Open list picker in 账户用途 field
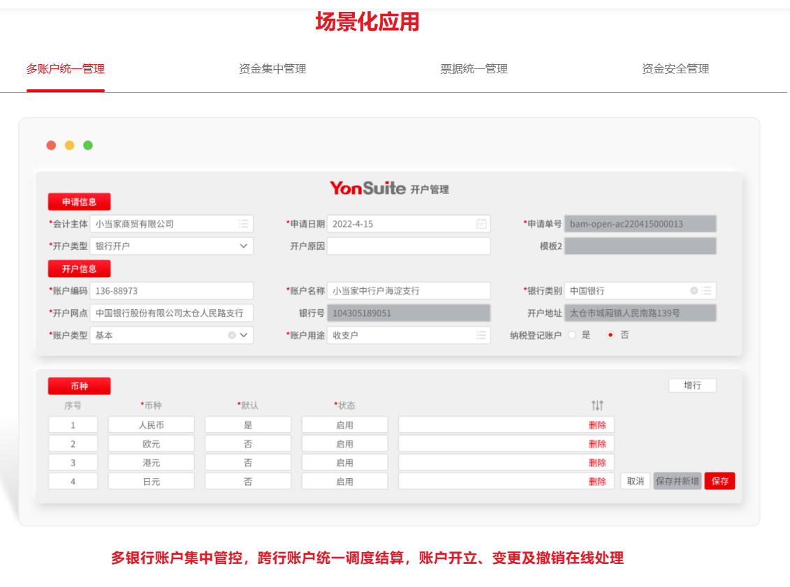790x587 pixels. point(481,336)
